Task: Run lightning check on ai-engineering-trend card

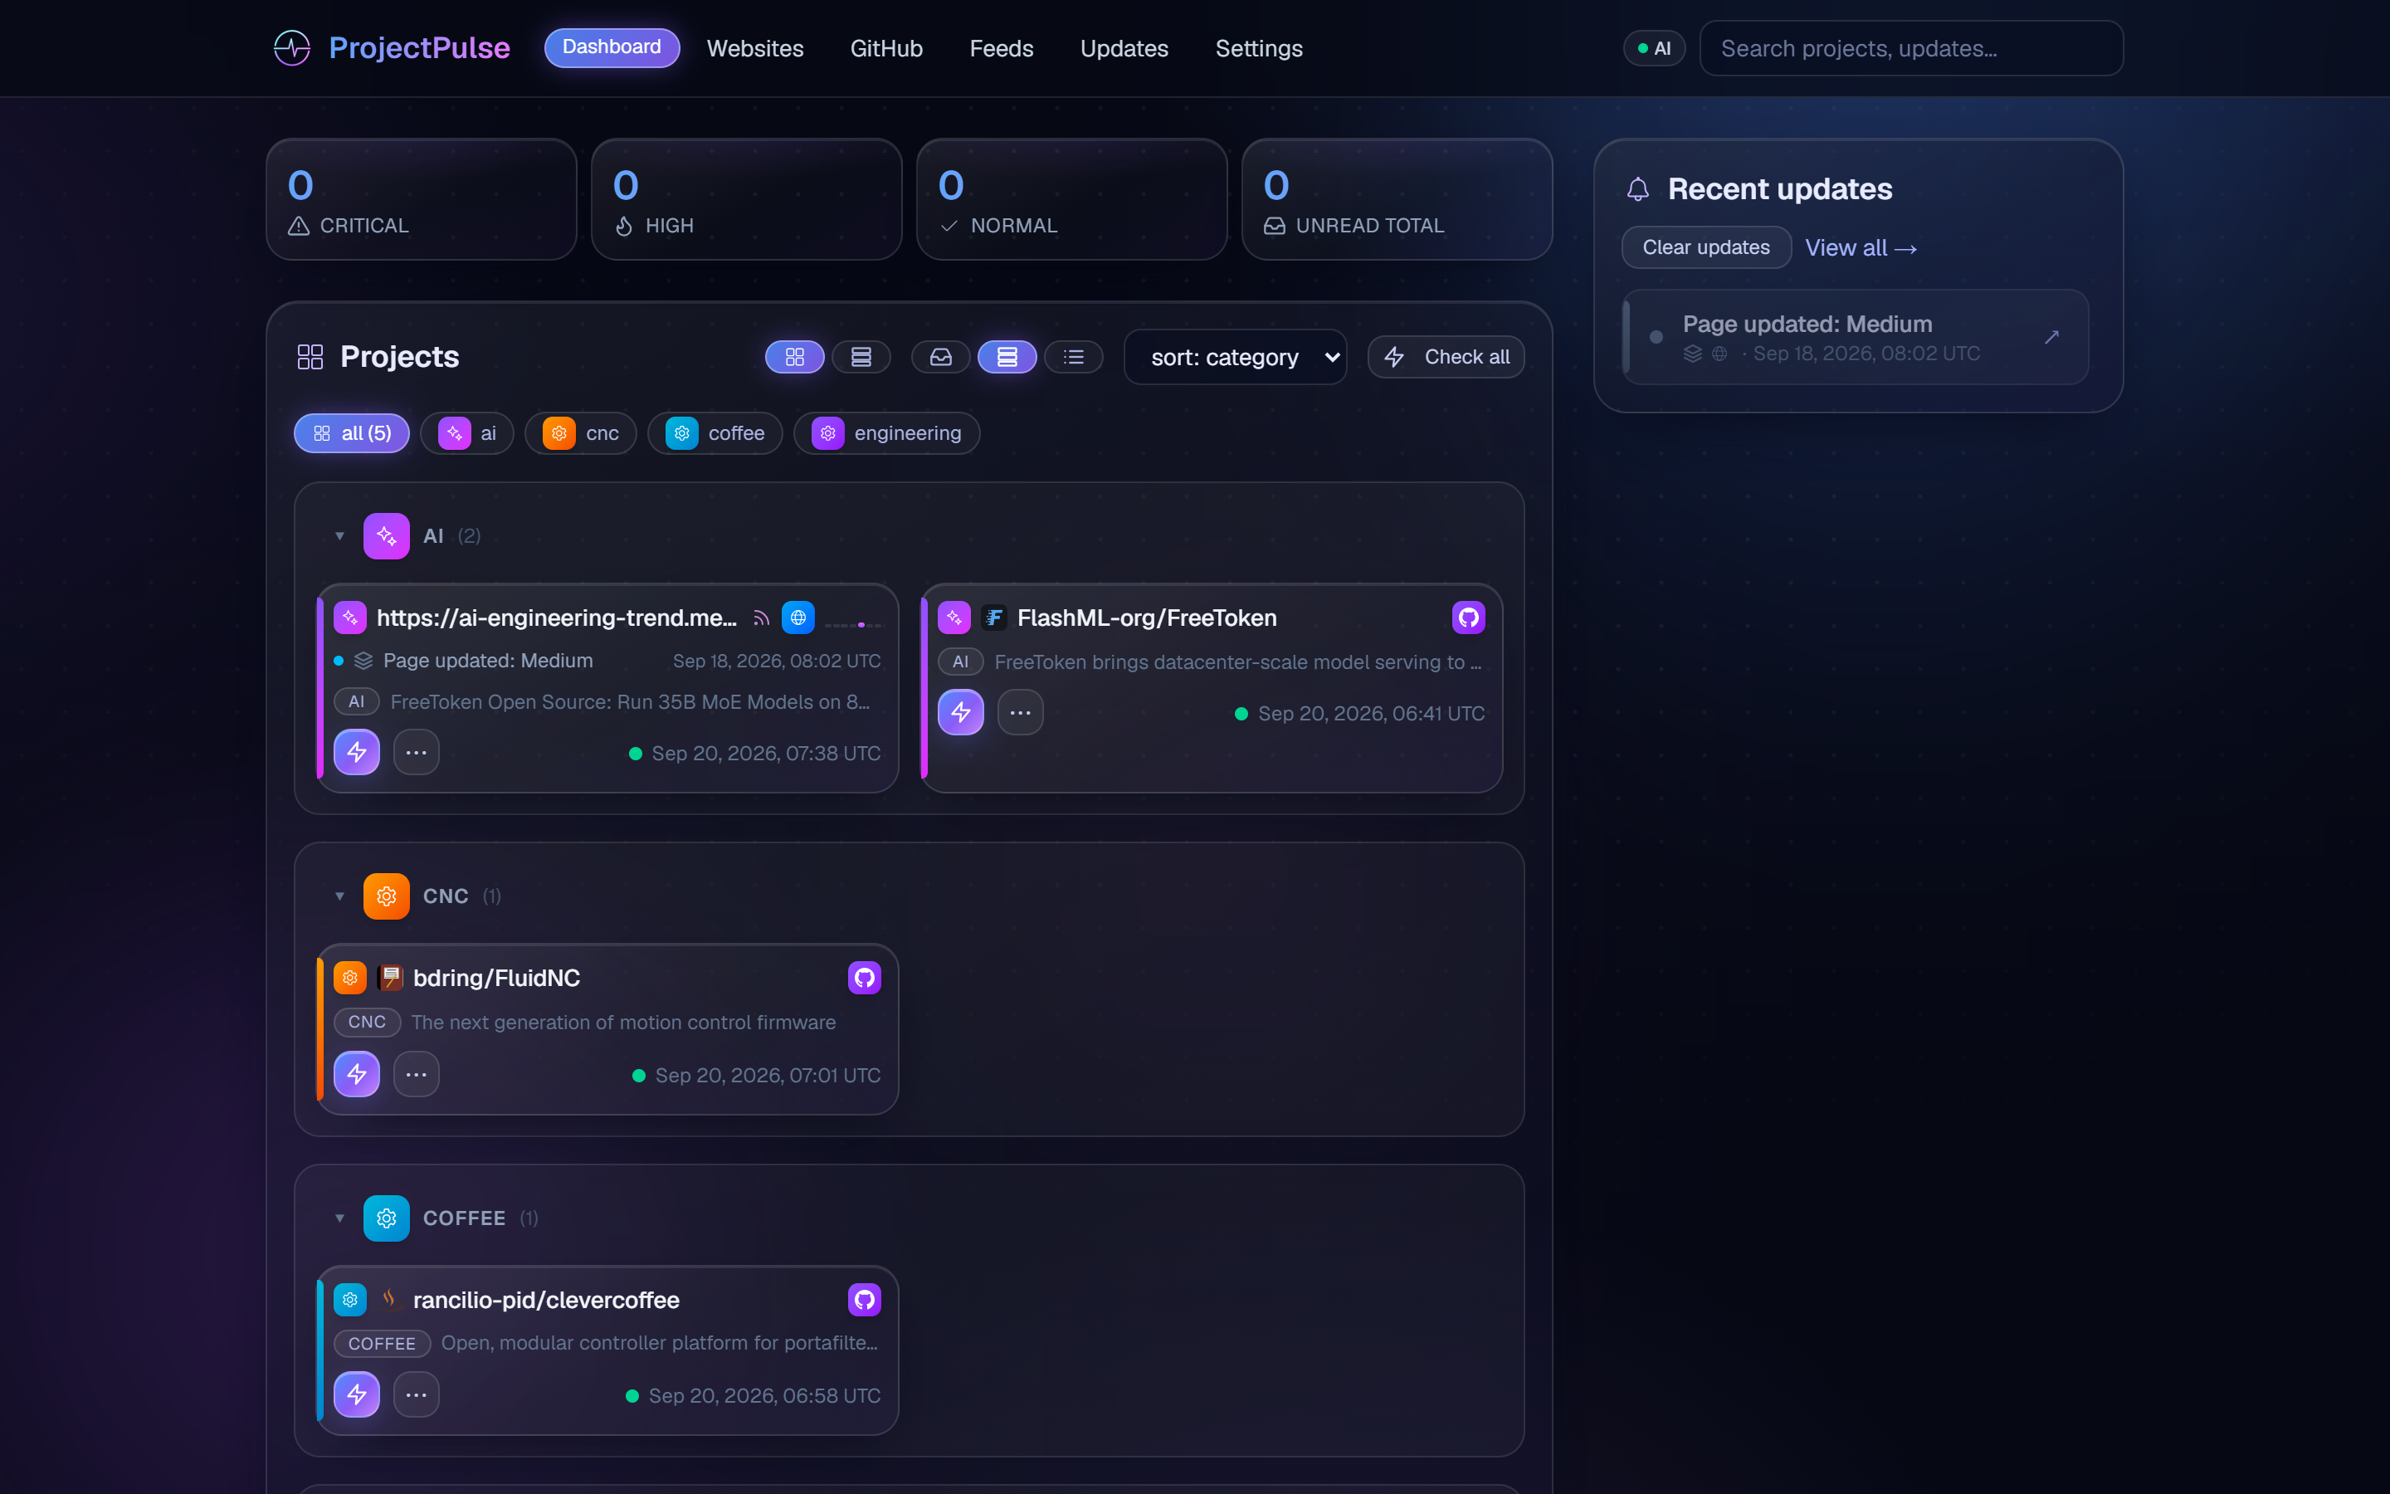Action: (x=357, y=752)
